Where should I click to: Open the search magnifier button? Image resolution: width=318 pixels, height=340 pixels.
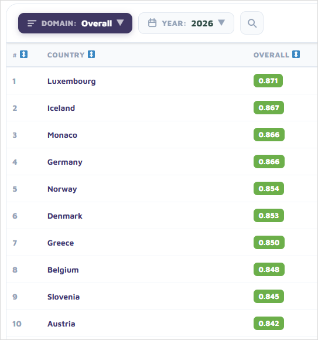(252, 23)
